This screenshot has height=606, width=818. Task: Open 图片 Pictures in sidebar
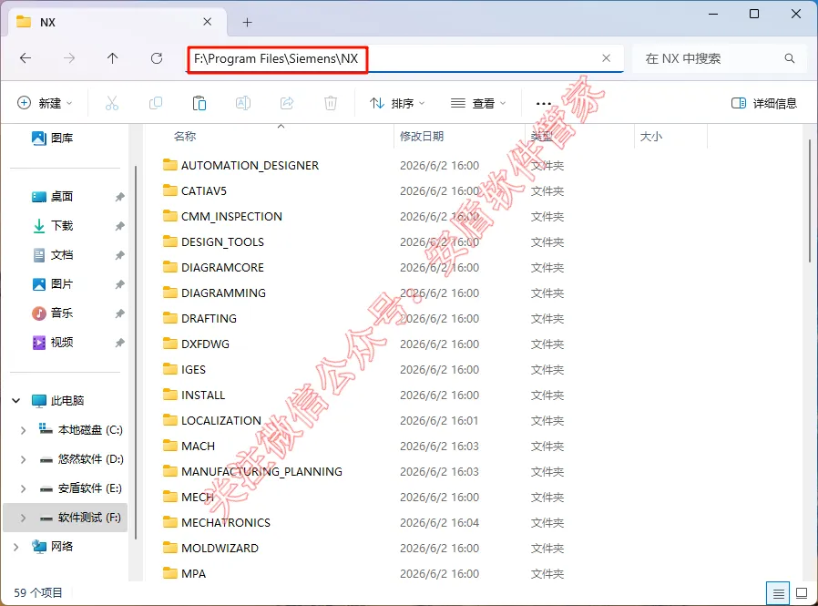(52, 284)
